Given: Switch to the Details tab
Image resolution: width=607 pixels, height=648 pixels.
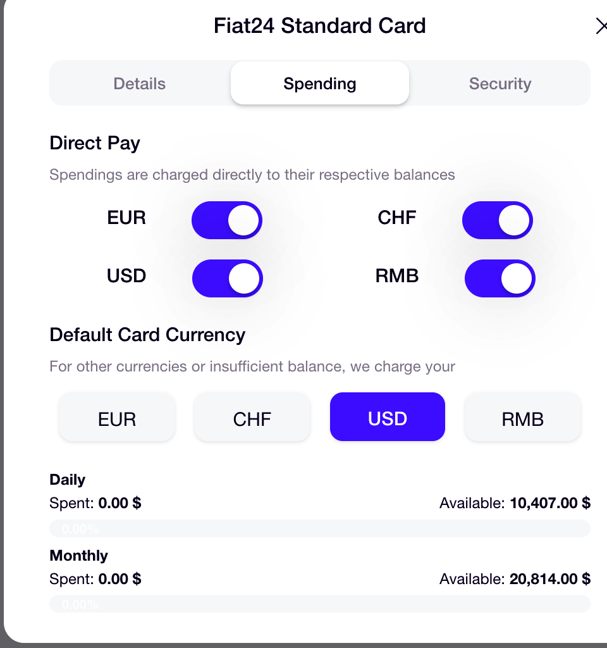Looking at the screenshot, I should (x=139, y=83).
